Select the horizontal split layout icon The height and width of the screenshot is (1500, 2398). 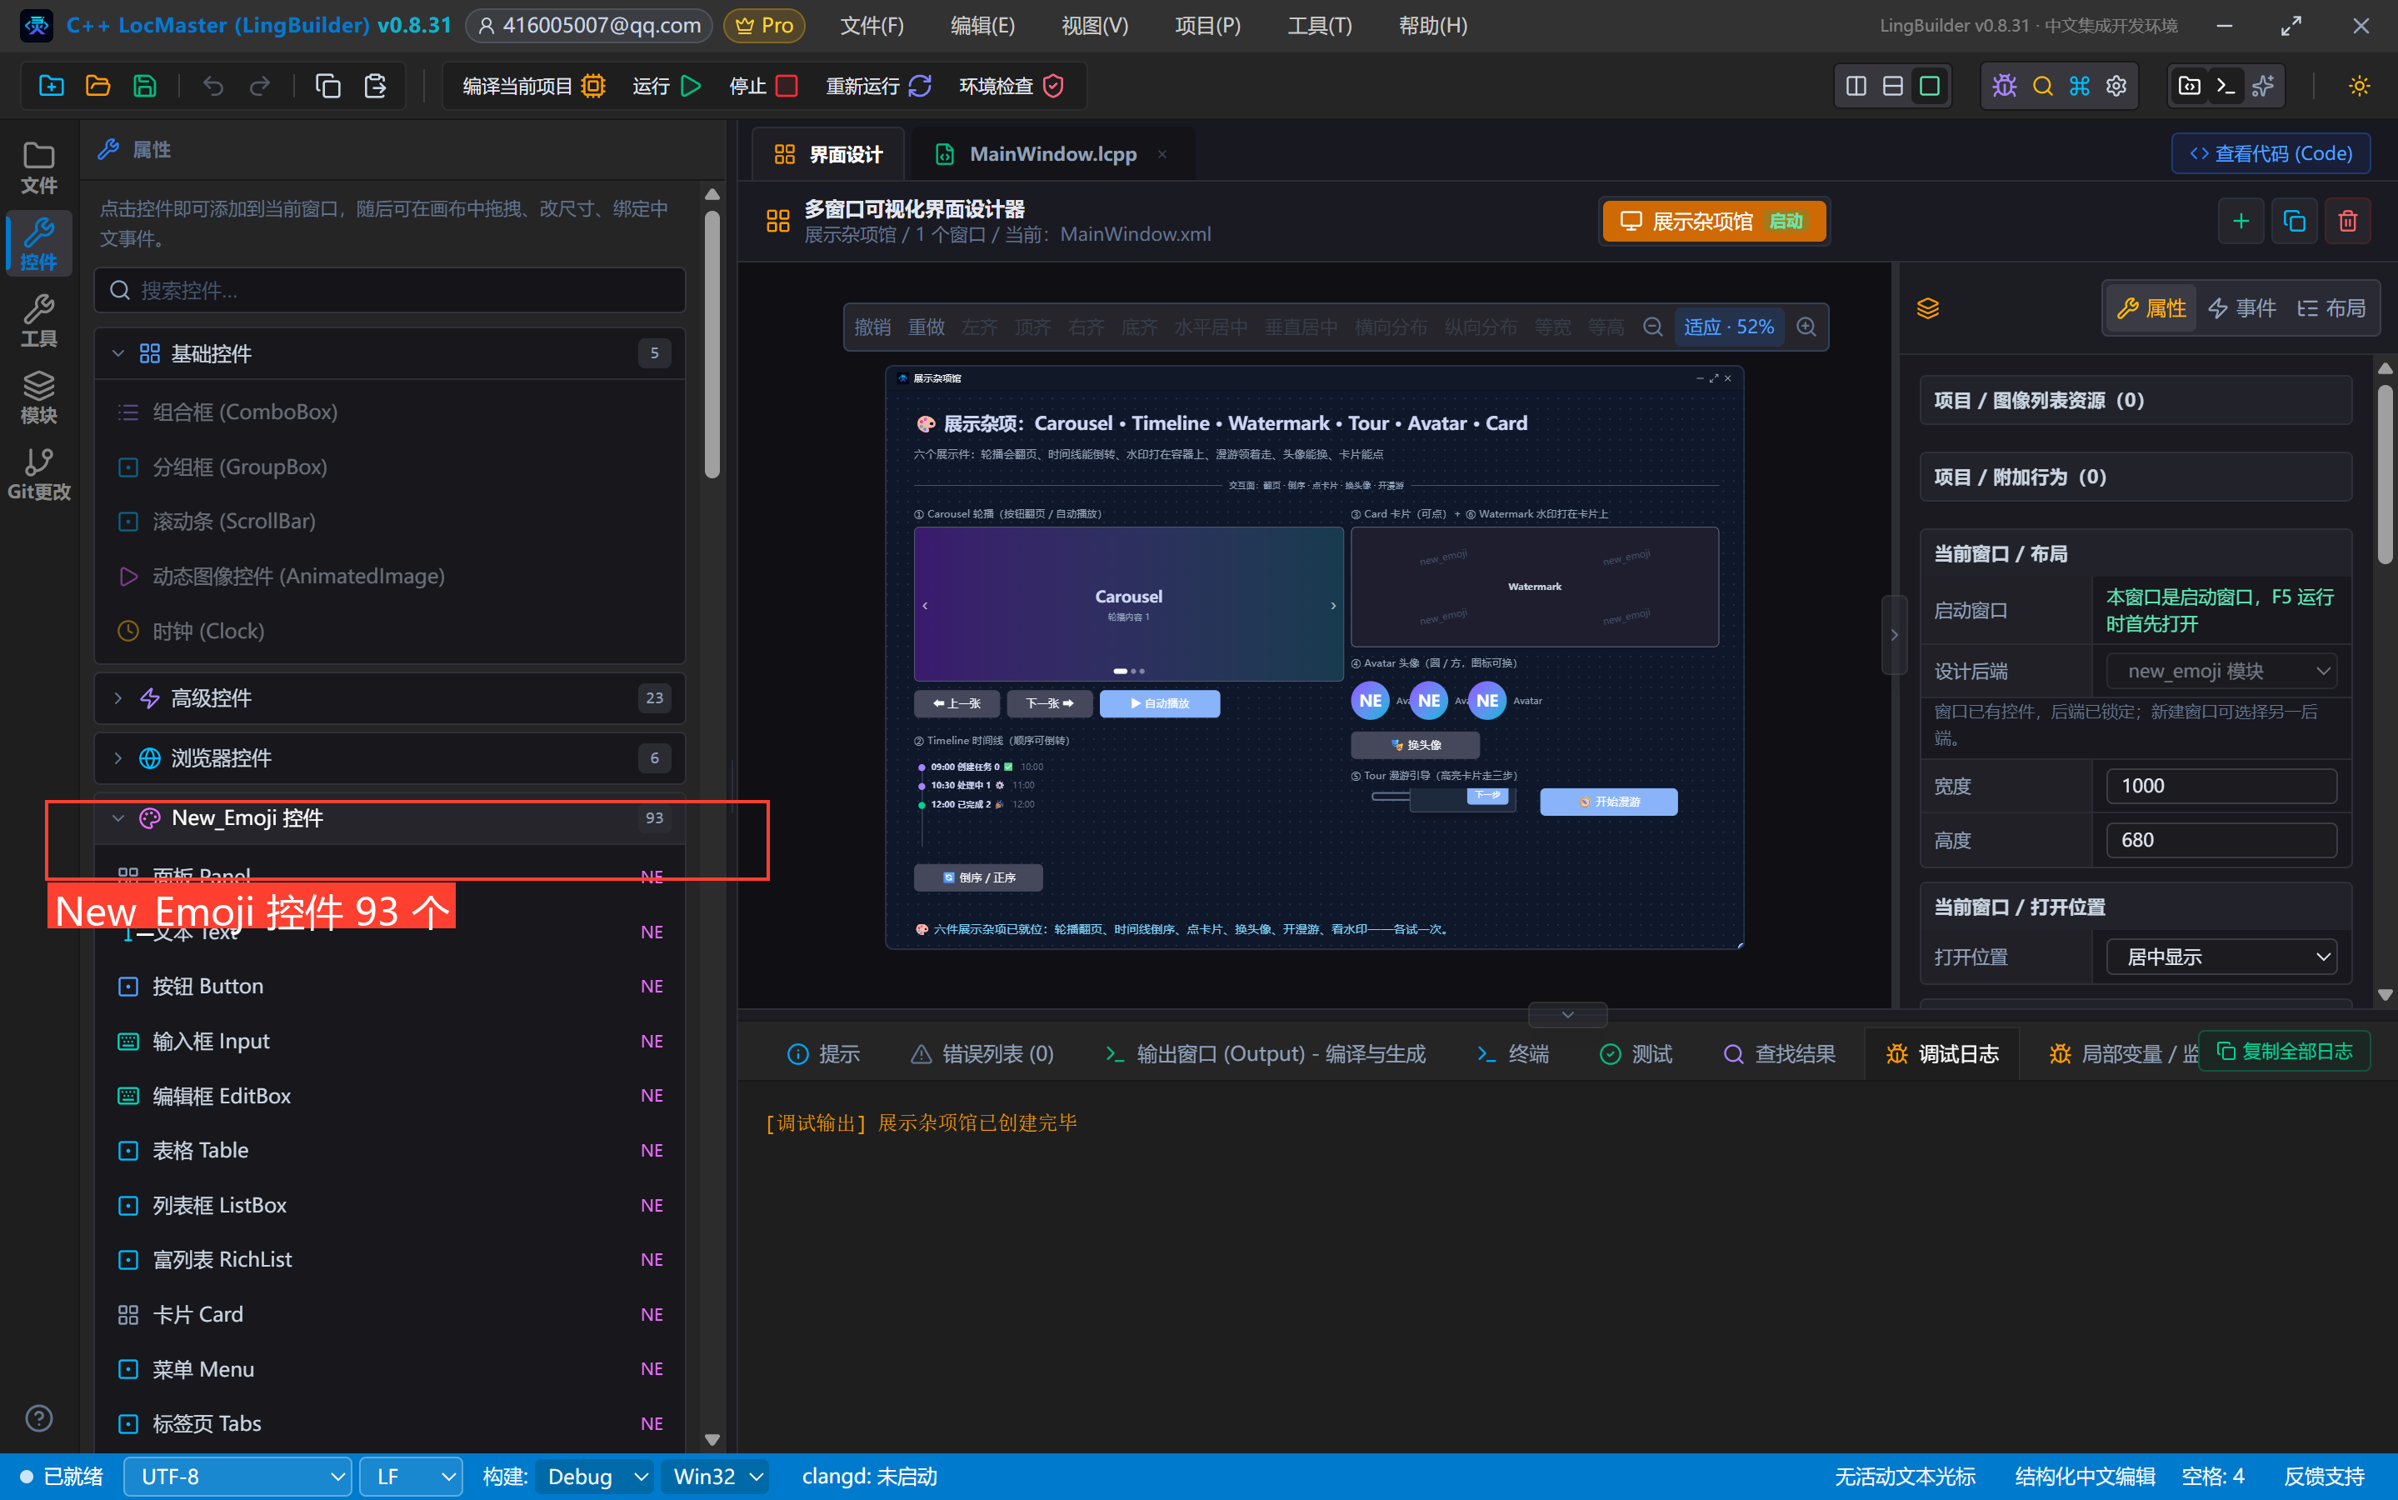click(1893, 87)
